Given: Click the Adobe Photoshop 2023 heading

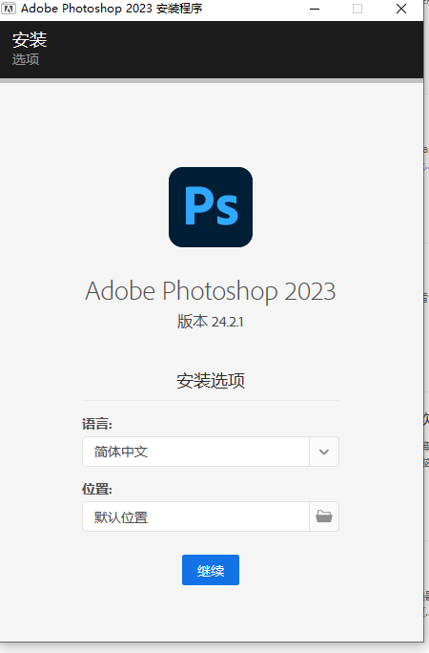Looking at the screenshot, I should click(x=211, y=290).
